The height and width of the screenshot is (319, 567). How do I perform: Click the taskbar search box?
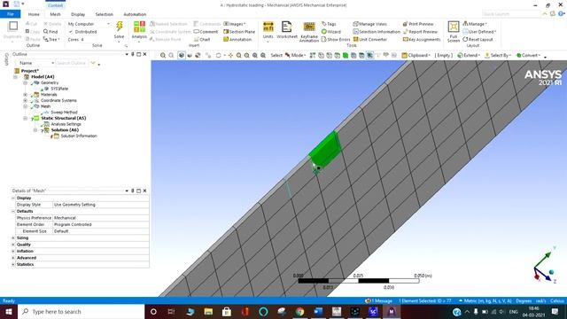81,311
